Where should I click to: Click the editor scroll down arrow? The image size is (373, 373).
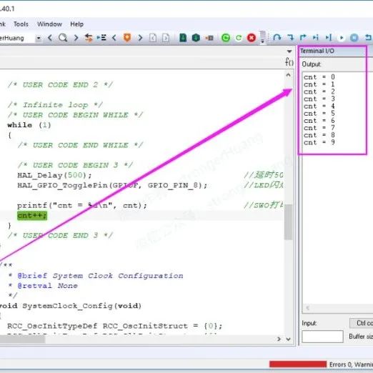click(x=288, y=339)
